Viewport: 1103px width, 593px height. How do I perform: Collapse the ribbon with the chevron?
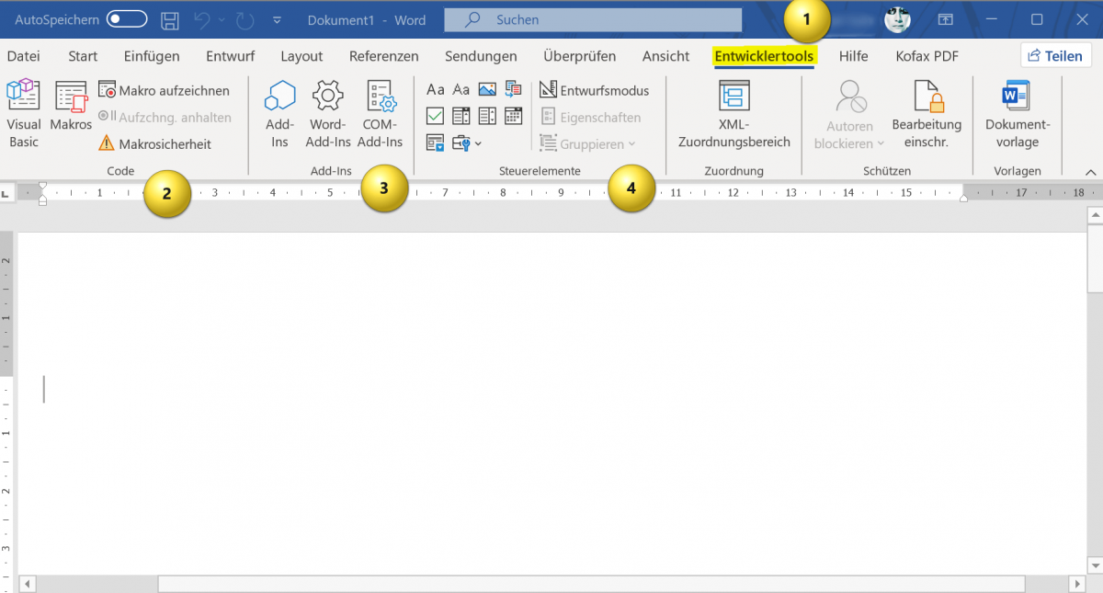point(1090,171)
